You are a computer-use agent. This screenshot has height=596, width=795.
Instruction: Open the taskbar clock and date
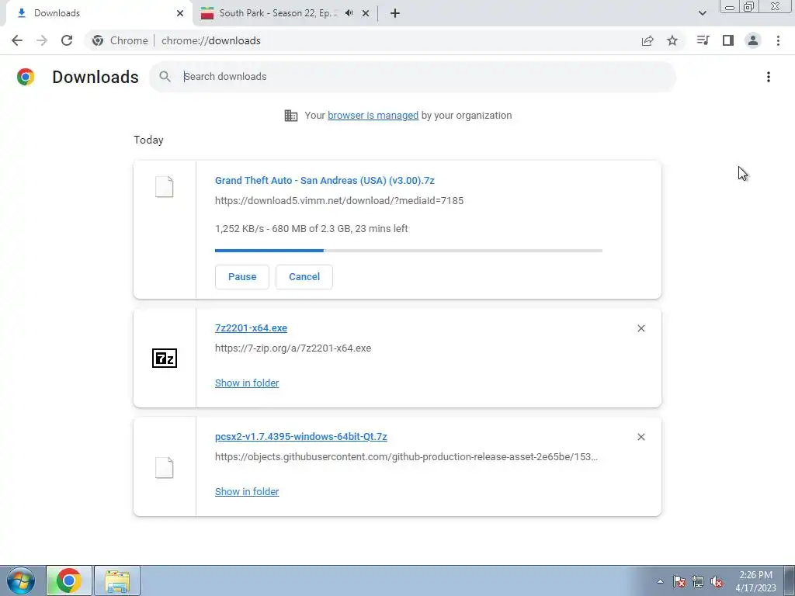(x=755, y=581)
